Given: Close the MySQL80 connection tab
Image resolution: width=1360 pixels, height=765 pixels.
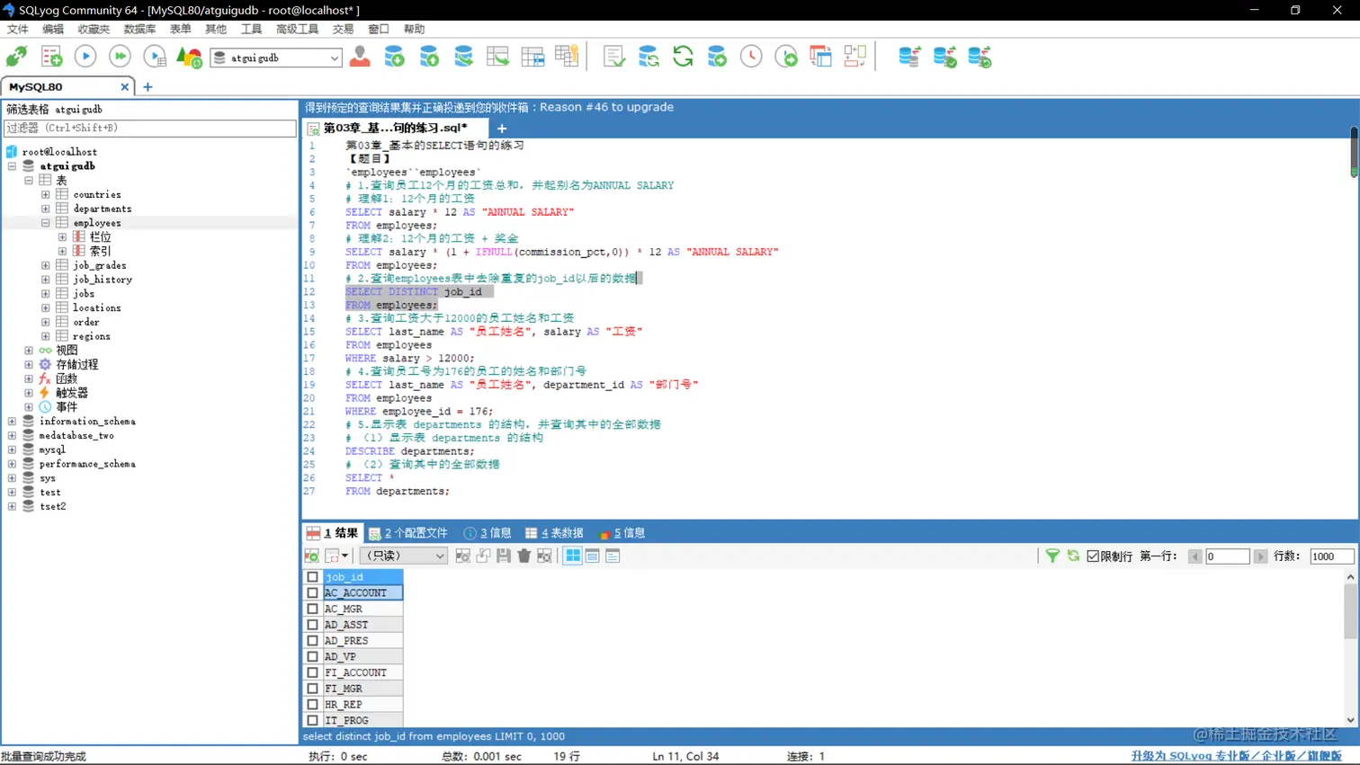Looking at the screenshot, I should (x=124, y=87).
